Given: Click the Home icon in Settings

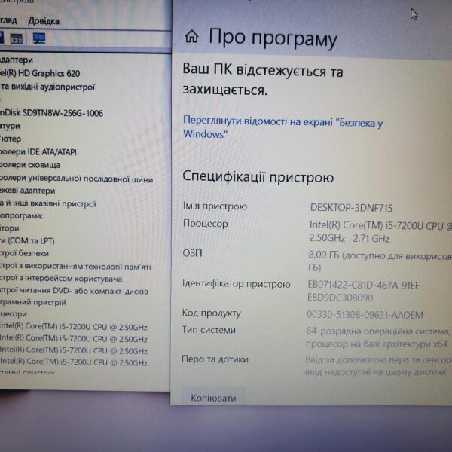Looking at the screenshot, I should pyautogui.click(x=191, y=37).
